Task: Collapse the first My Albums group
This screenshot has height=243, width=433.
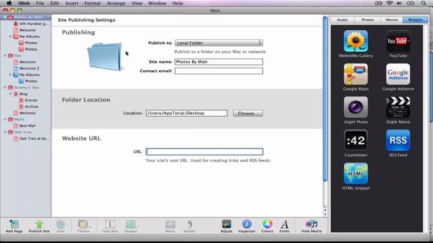Action: point(10,36)
